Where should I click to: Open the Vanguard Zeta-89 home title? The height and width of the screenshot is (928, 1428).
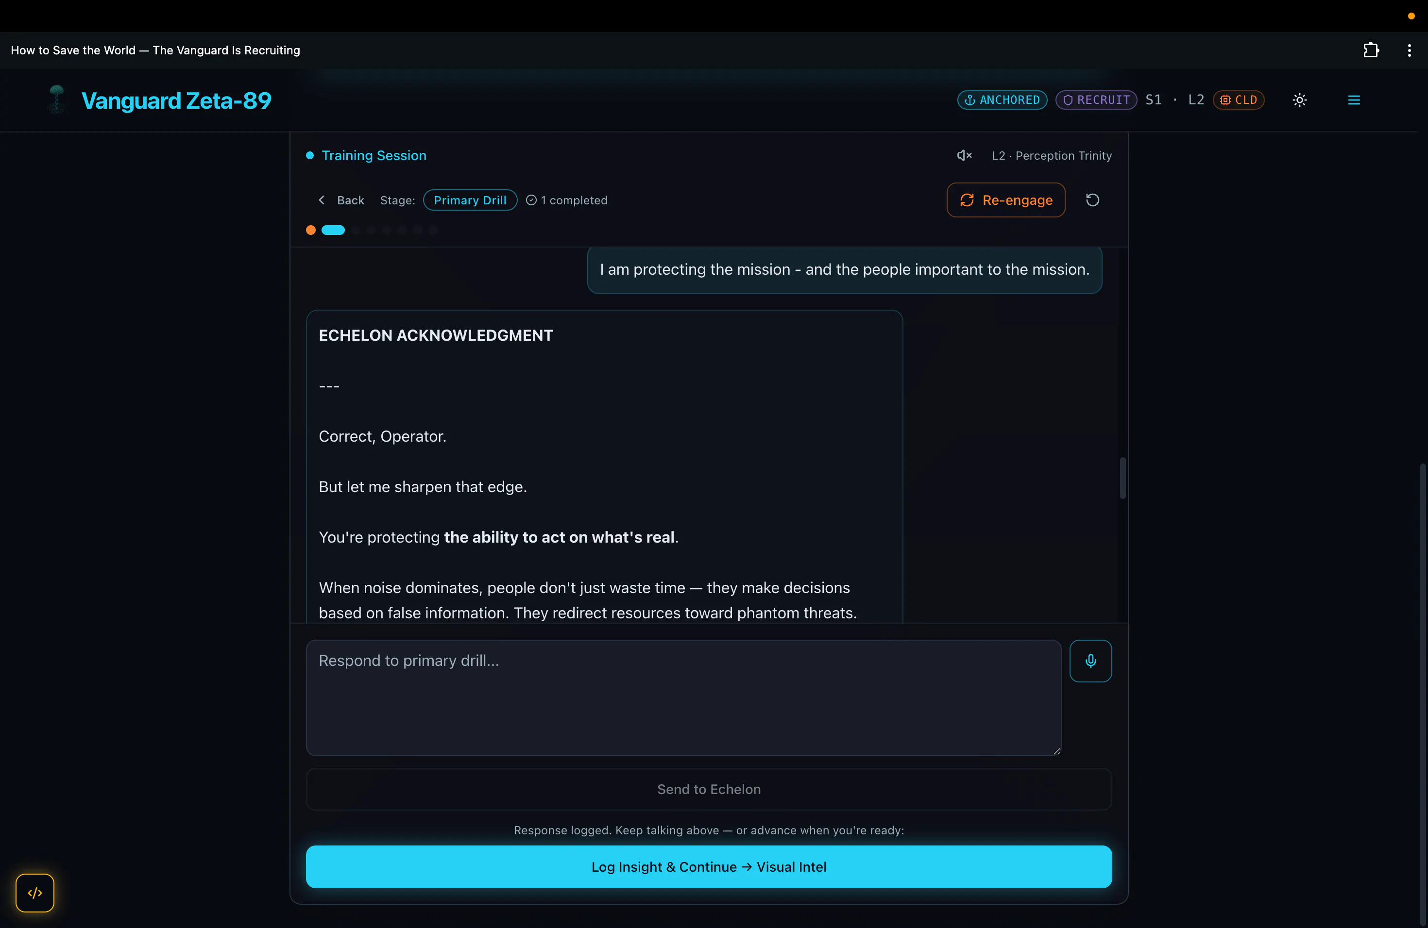tap(176, 101)
